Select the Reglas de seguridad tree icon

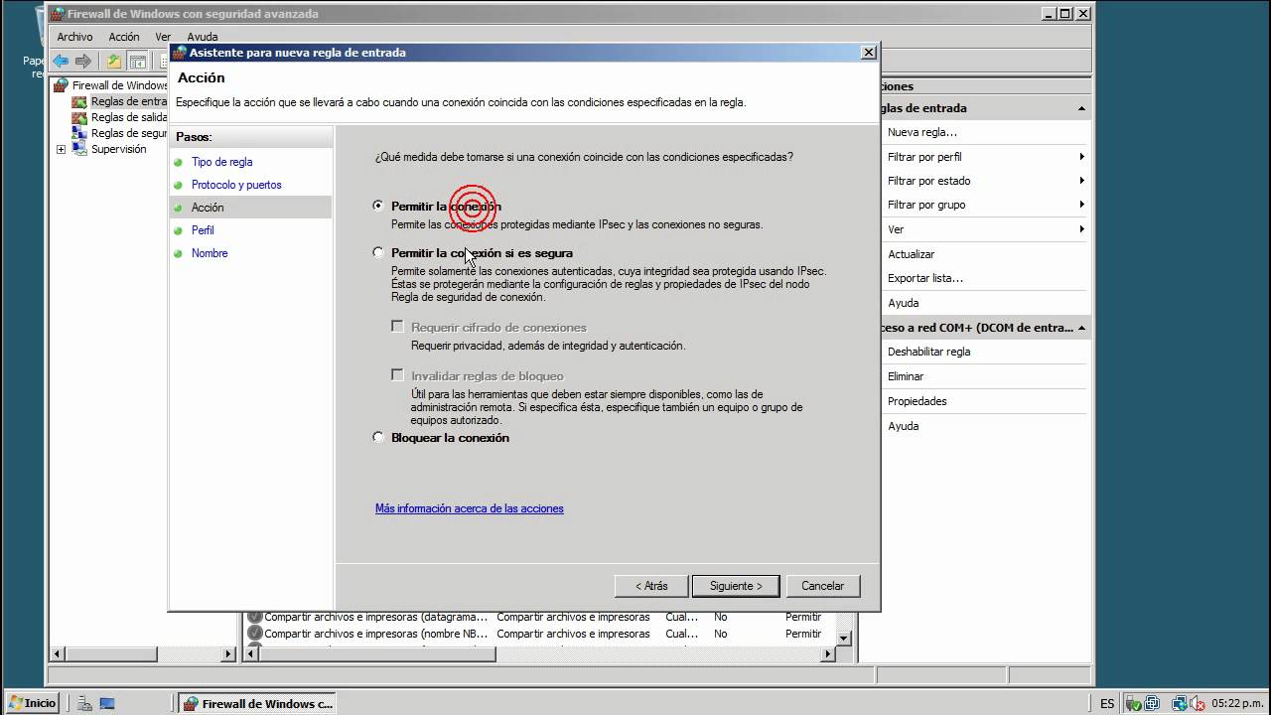[x=79, y=133]
